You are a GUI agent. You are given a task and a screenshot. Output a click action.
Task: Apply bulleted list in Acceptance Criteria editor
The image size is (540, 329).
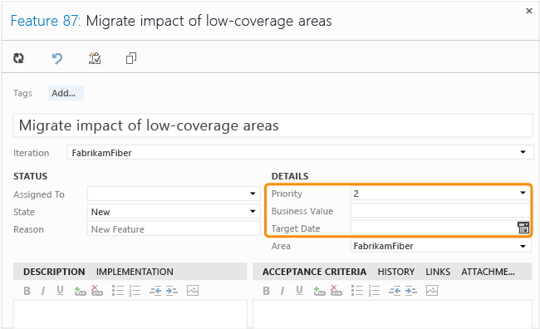click(357, 291)
